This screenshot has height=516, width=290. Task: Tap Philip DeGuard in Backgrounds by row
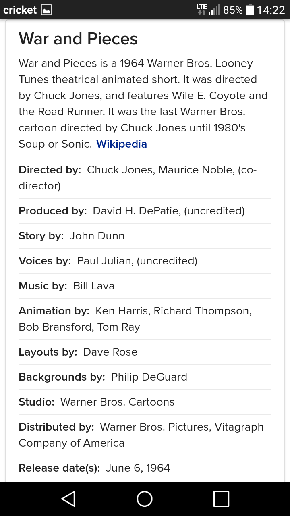(149, 377)
